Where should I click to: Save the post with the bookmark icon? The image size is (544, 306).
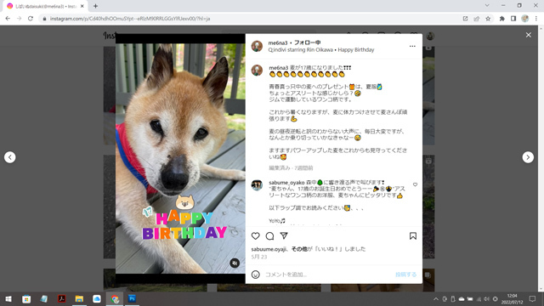(413, 236)
